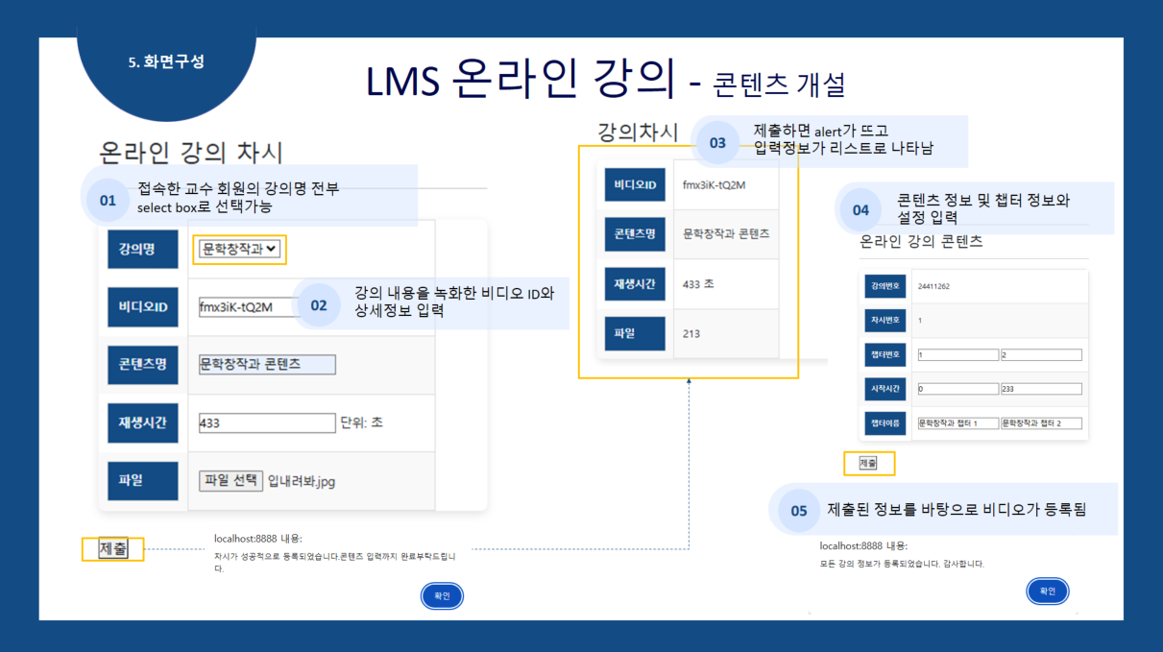Select the 강의번호 value 24411262
Viewport: 1163px width, 652px height.
[x=933, y=286]
